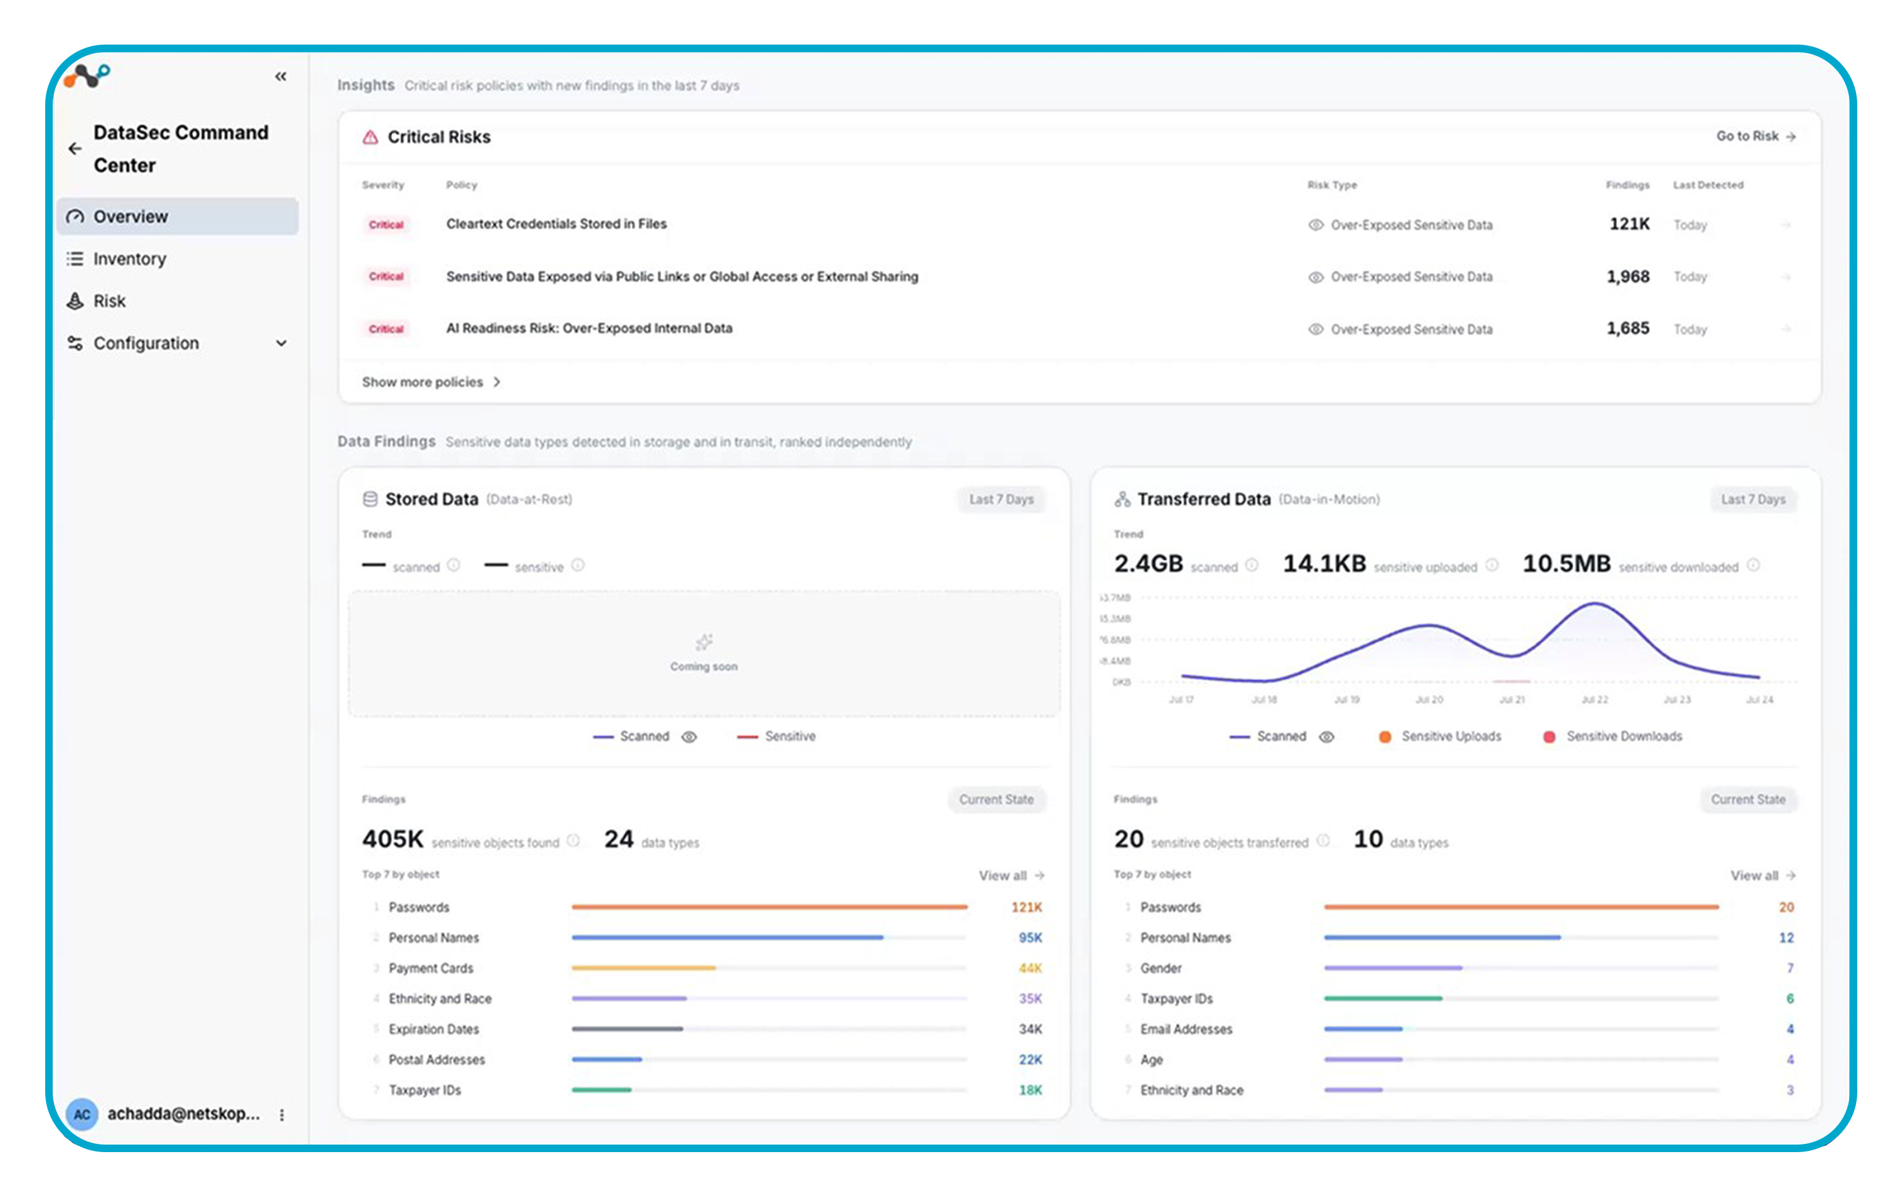Screen dimensions: 1883x1186
Task: Open user menu via vertical dots
Action: (x=282, y=1115)
